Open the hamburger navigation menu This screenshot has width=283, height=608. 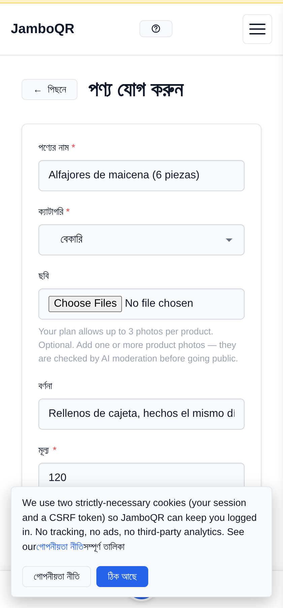tap(257, 29)
